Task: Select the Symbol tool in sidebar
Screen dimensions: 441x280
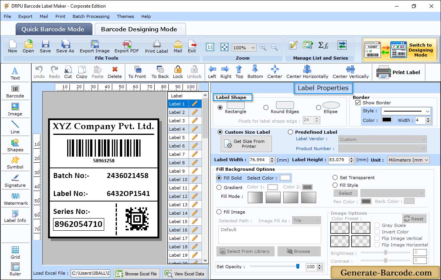Action: tap(15, 163)
